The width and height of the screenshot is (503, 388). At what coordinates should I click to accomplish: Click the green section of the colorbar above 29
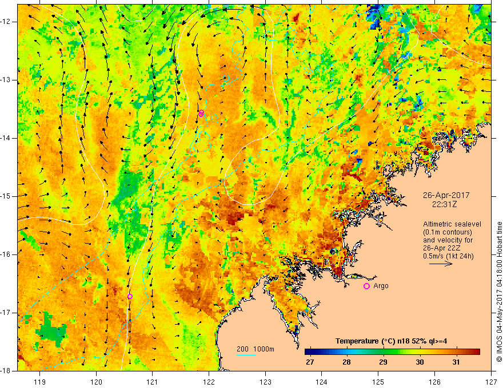point(383,352)
